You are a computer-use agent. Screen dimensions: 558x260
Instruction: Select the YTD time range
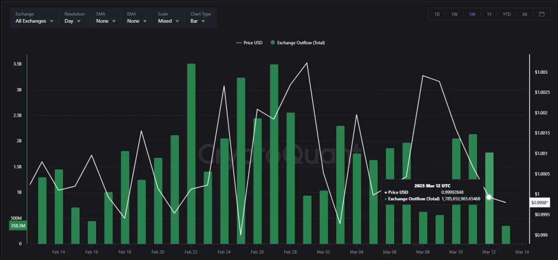506,14
